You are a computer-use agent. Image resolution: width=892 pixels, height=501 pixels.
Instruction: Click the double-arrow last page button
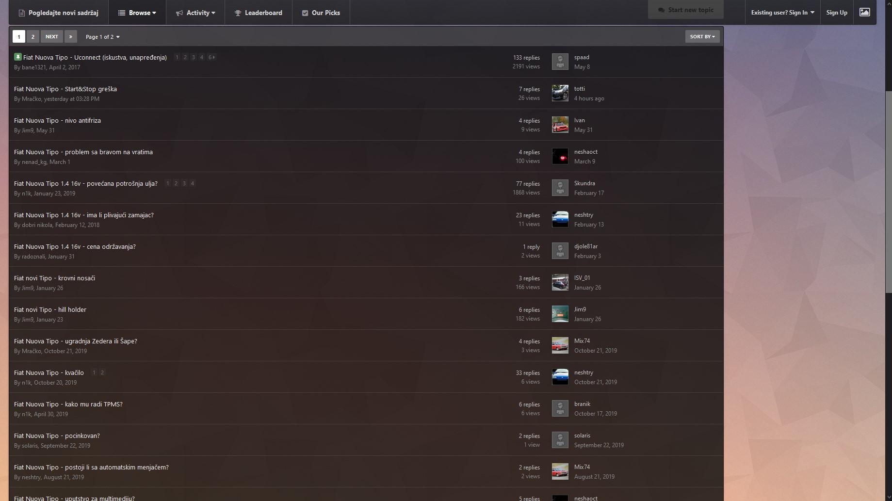click(70, 36)
